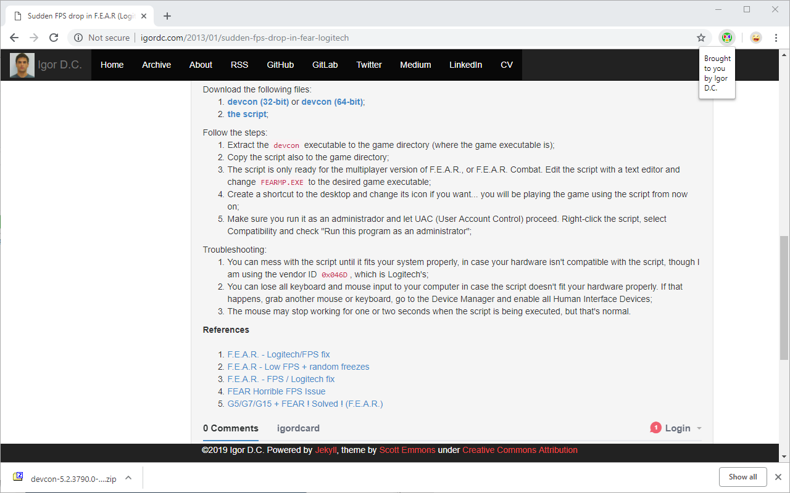790x493 pixels.
Task: Open the 'the script' download link
Action: 246,114
